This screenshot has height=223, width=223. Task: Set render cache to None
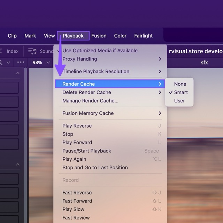point(180,84)
